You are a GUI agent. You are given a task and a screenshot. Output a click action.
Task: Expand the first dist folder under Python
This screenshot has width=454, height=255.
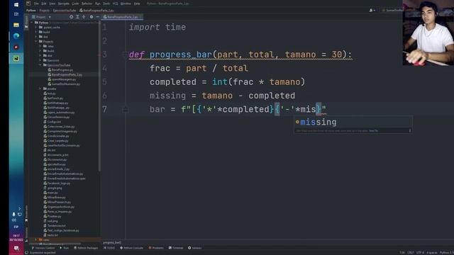(36, 37)
